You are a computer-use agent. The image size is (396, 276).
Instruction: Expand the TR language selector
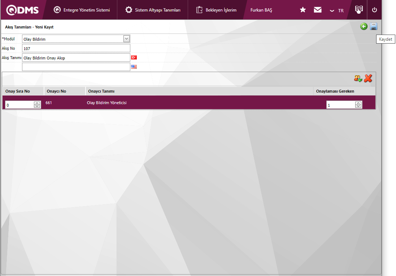click(337, 10)
